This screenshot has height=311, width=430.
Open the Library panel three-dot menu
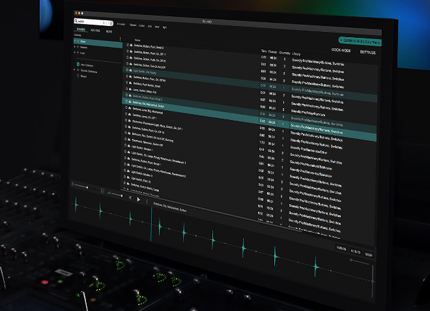tap(121, 39)
